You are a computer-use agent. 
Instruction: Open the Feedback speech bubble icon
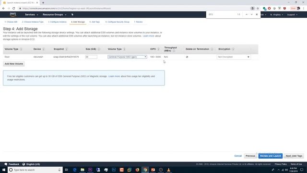6,164
